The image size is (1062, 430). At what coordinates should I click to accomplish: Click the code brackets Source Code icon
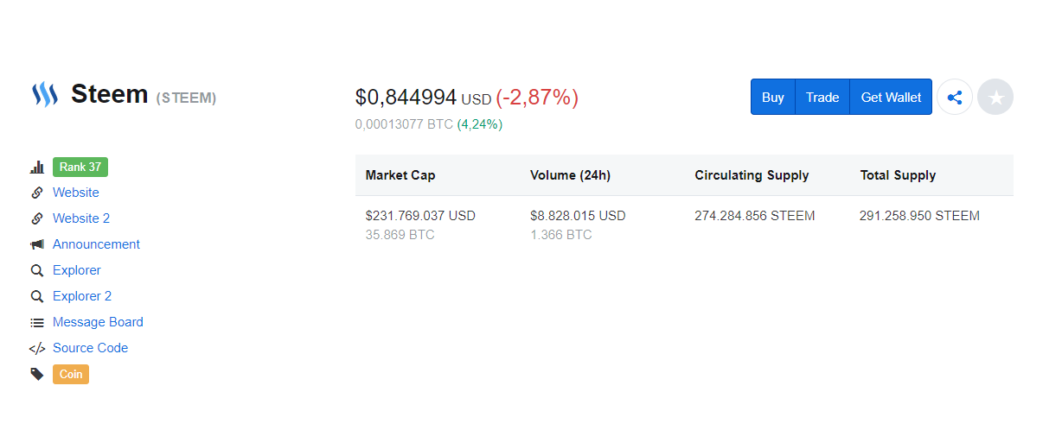(37, 348)
